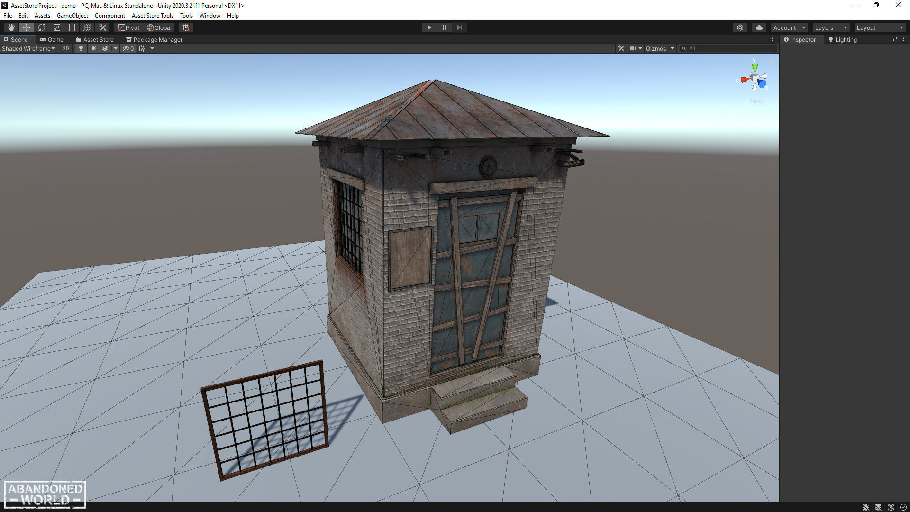Toggle scene effects like skybox and fog

(x=105, y=48)
